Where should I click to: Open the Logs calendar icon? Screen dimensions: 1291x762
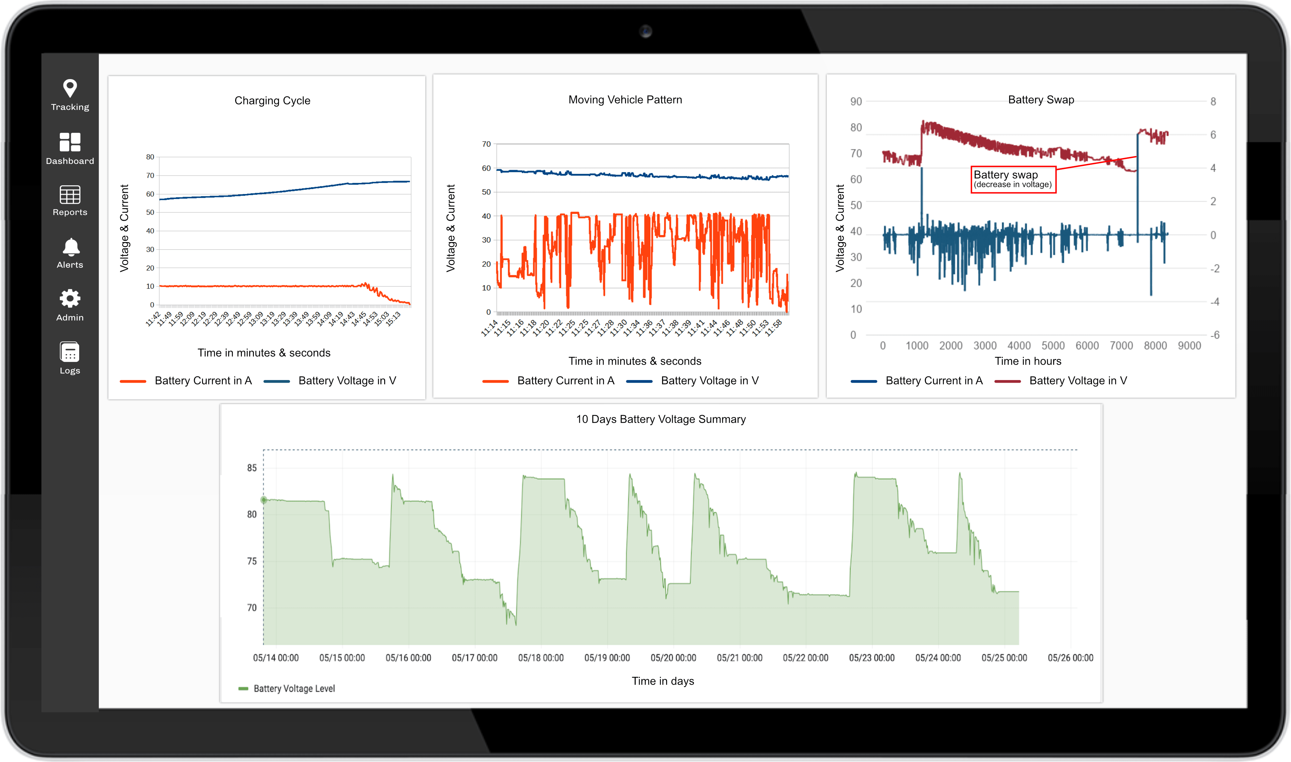tap(70, 352)
